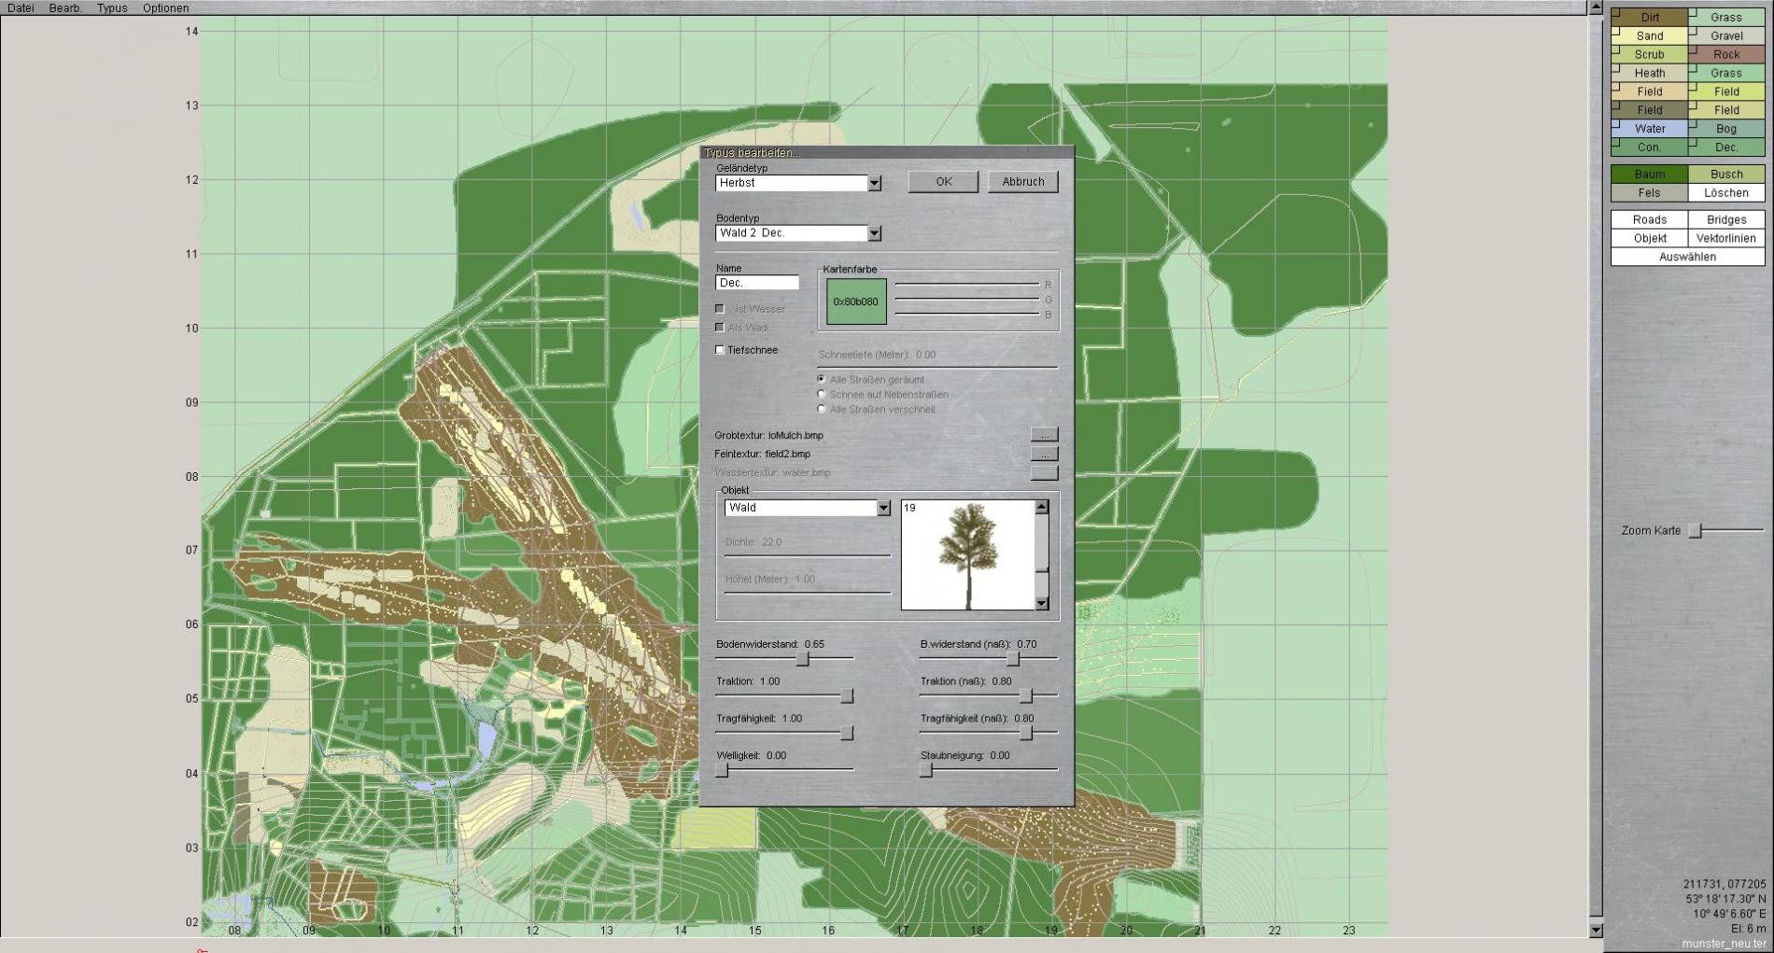Choose Schnee auf Nebenstraßen radio option
The height and width of the screenshot is (953, 1774).
pos(822,395)
